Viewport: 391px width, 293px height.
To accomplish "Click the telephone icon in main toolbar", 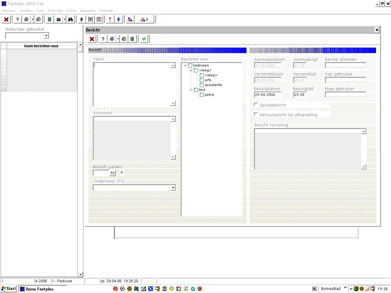I will 58,20.
